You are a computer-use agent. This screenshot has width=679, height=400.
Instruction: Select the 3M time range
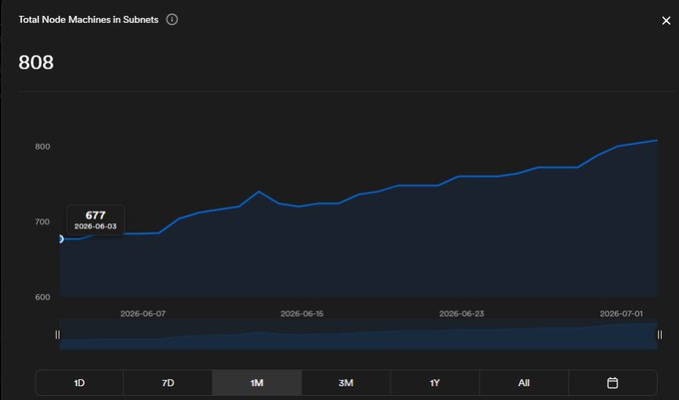click(346, 383)
